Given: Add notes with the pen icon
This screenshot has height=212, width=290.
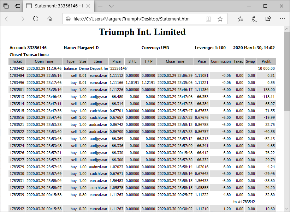Looking at the screenshot, I should pos(254,19).
